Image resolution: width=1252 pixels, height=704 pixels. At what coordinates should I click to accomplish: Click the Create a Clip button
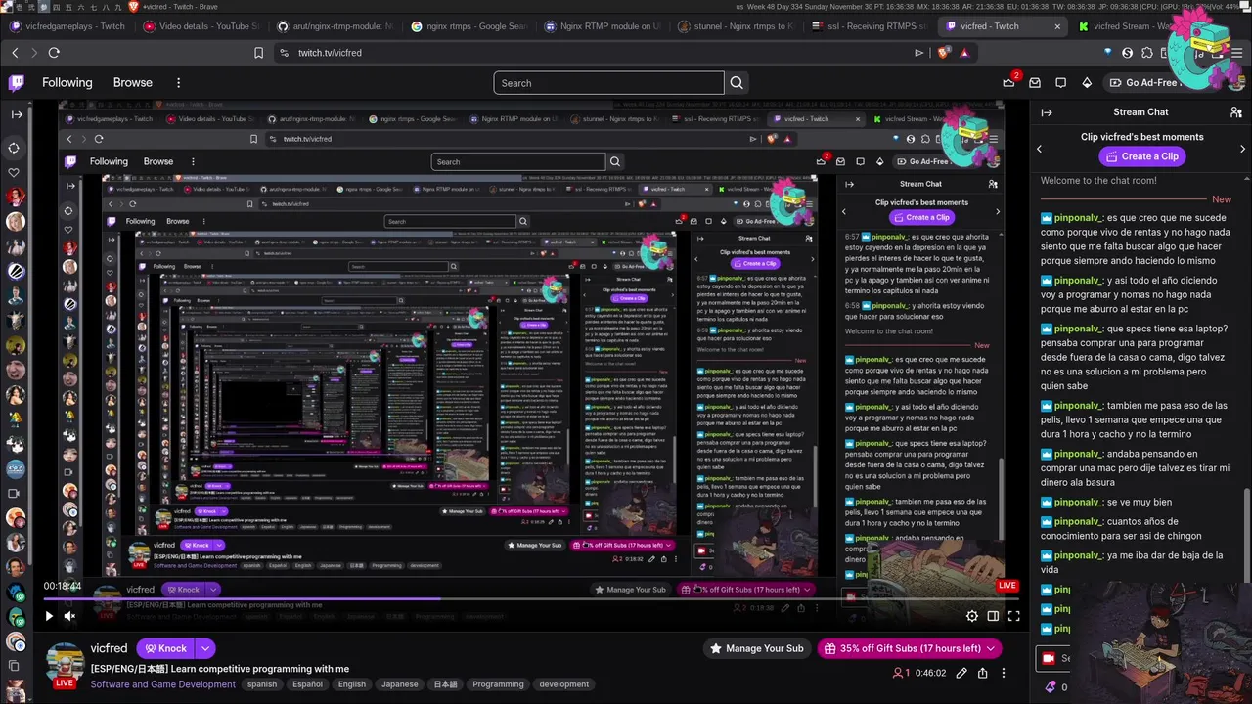[1141, 156]
